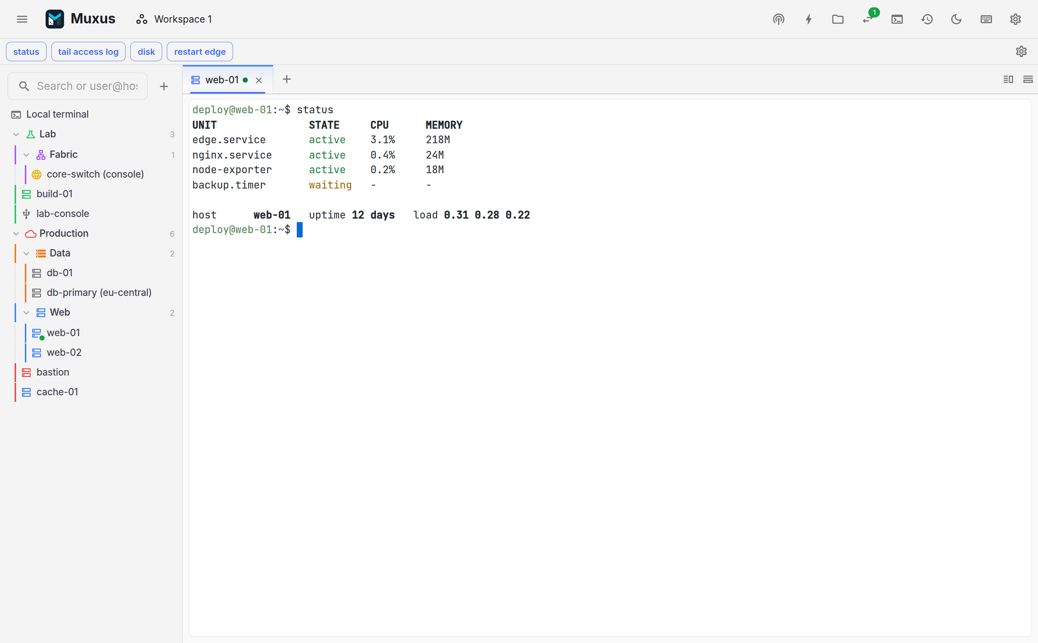Open the keyboard shortcuts icon
The height and width of the screenshot is (643, 1038).
point(986,19)
